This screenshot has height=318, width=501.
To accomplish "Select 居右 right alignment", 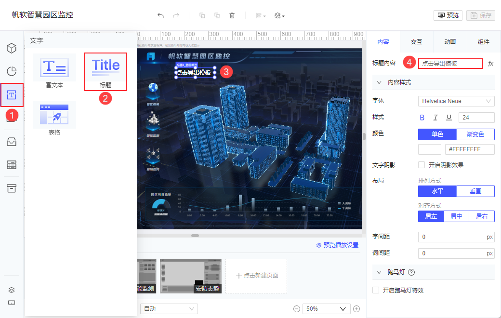I will [482, 216].
